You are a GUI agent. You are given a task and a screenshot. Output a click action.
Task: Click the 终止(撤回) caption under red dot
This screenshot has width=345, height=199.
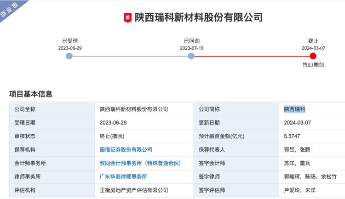point(314,65)
